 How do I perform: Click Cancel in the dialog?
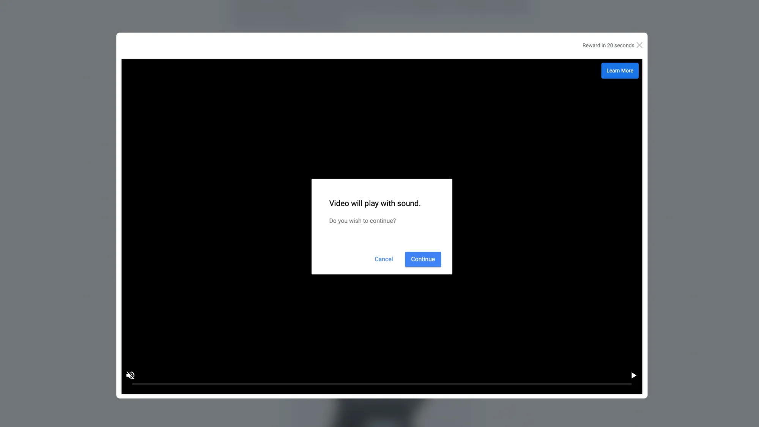384,259
